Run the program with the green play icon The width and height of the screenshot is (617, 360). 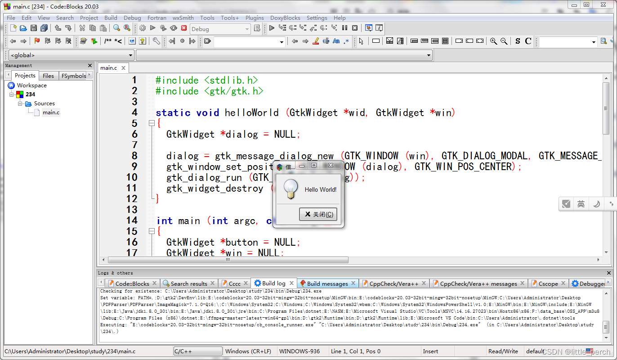click(152, 28)
